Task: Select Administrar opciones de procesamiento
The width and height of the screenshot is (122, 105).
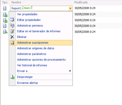Action: (x=41, y=60)
